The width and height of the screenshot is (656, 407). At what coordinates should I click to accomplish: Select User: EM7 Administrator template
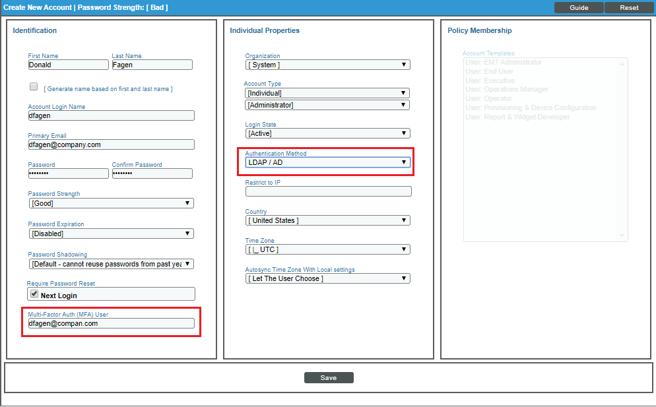click(504, 63)
